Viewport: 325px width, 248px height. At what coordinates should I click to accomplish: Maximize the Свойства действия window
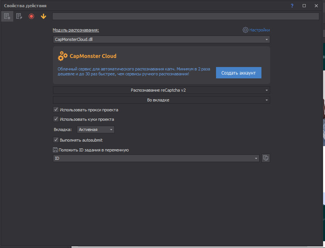tap(304, 6)
